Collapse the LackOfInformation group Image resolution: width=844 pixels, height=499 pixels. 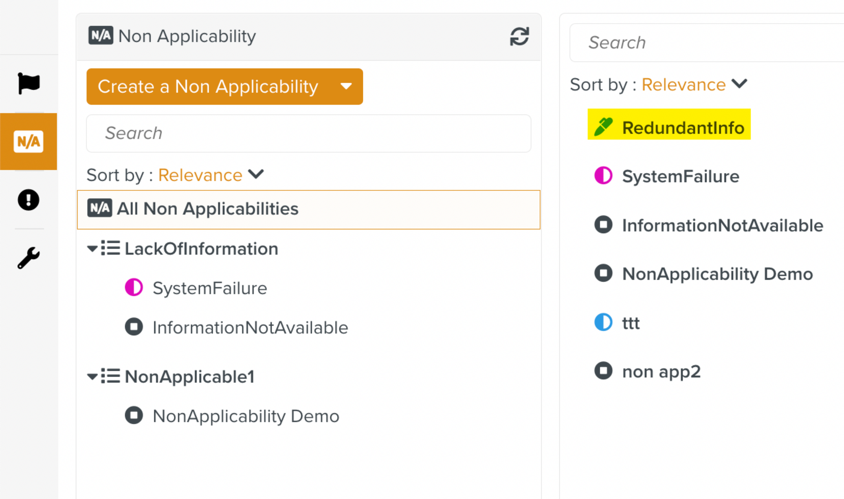92,249
